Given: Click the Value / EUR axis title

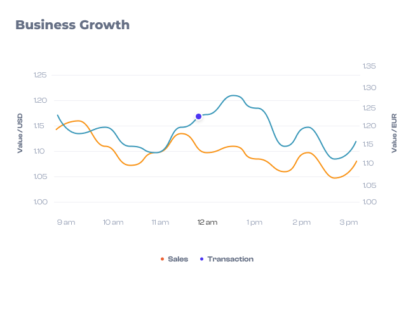Looking at the screenshot, I should tap(394, 133).
